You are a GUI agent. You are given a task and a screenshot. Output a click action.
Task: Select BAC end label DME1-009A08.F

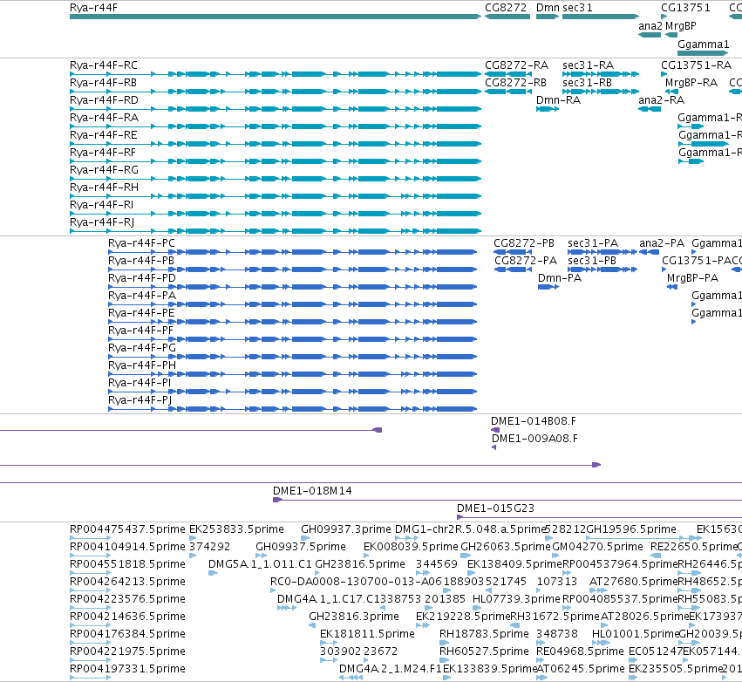534,439
